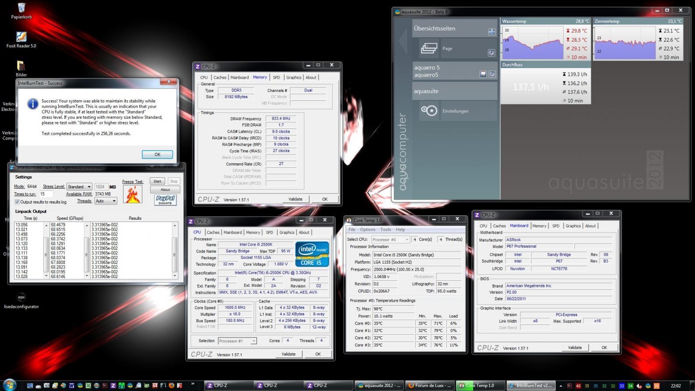Viewport: 695px width, 391px height.
Task: Open the Bilder folder on desktop
Action: click(21, 68)
